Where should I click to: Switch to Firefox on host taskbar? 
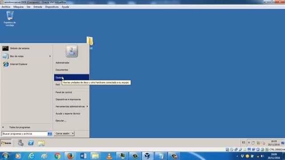(70, 156)
